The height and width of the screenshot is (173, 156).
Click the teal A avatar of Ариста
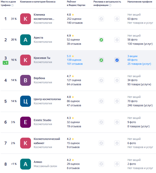[x=25, y=40]
